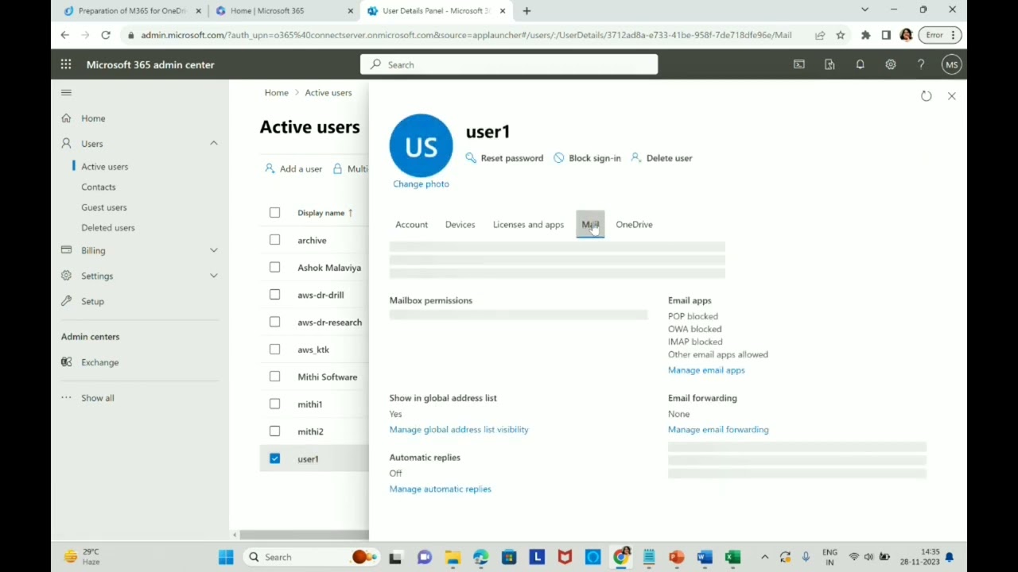Collapse the navigation hamburger menu
This screenshot has width=1018, height=572.
pos(66,93)
